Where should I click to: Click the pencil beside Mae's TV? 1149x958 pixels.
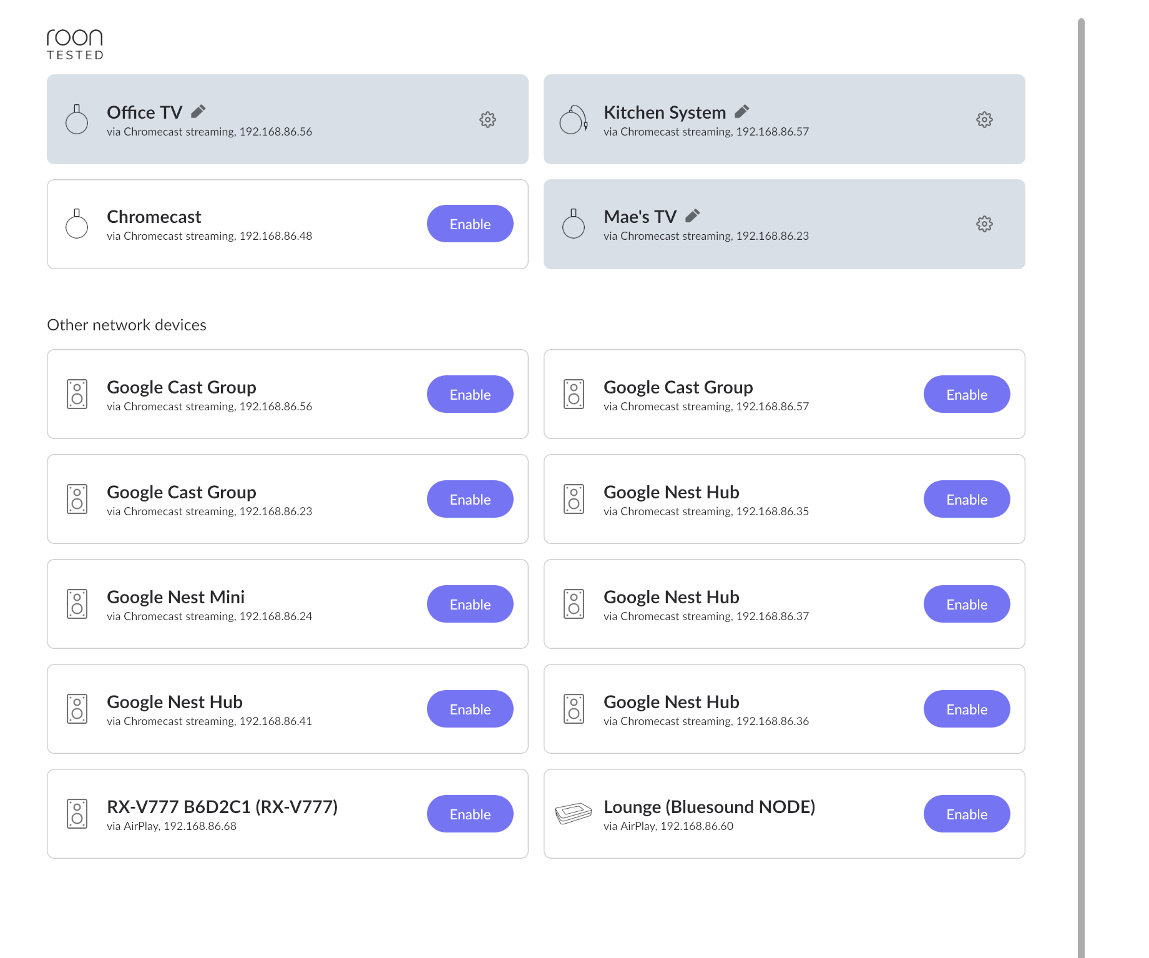693,215
